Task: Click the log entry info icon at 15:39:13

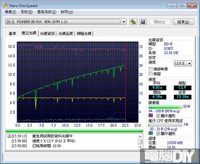Action: tap(9, 136)
